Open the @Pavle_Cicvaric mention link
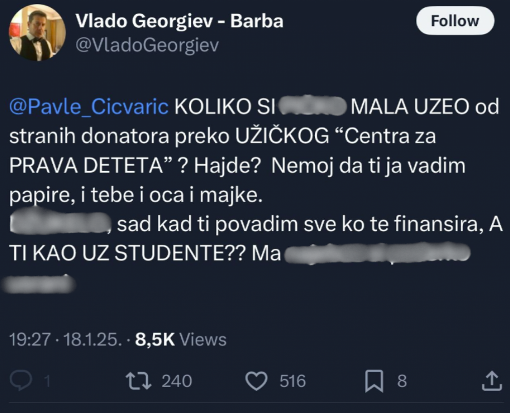 click(89, 107)
